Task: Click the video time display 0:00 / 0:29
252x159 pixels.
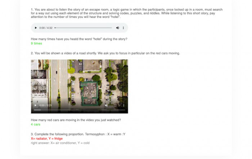Action: click(x=45, y=105)
